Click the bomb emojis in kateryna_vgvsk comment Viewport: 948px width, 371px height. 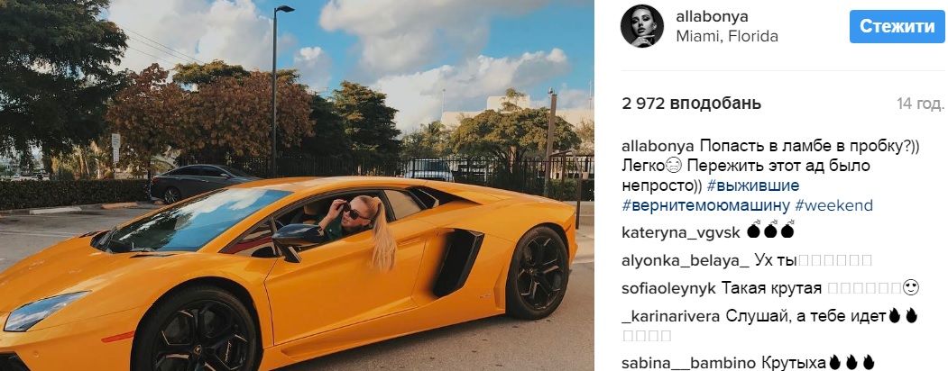[770, 231]
